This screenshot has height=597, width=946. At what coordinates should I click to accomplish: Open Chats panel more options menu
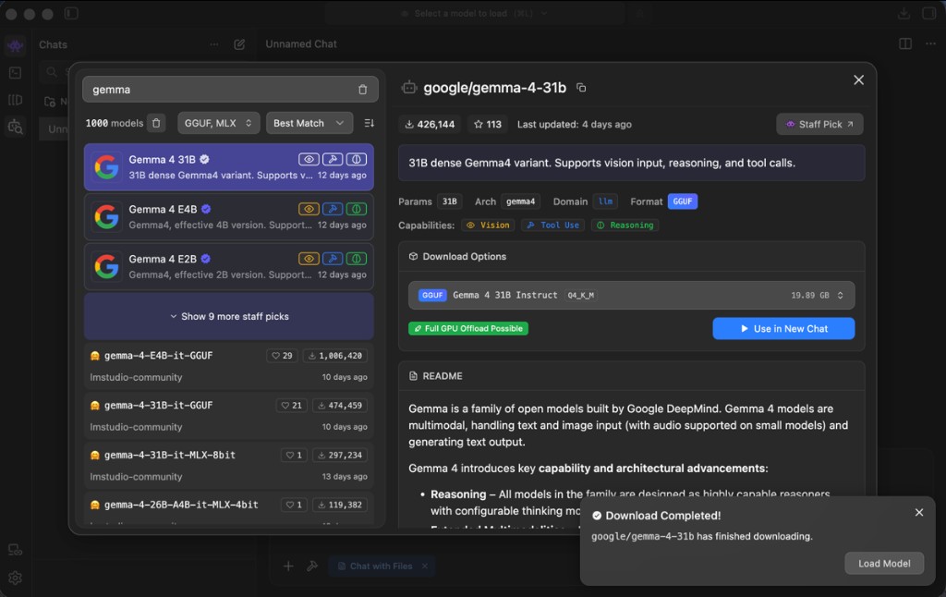pos(214,44)
